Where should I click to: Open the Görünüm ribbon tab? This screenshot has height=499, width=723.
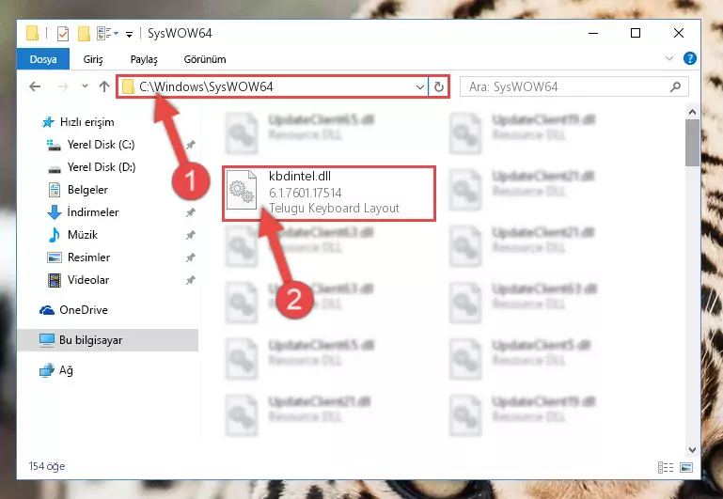(205, 59)
